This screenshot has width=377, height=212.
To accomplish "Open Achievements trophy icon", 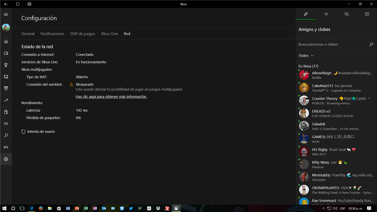I will point(6,65).
